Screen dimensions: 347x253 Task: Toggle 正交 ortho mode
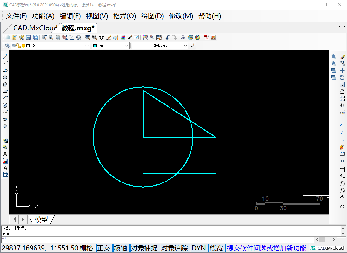pyautogui.click(x=103, y=248)
